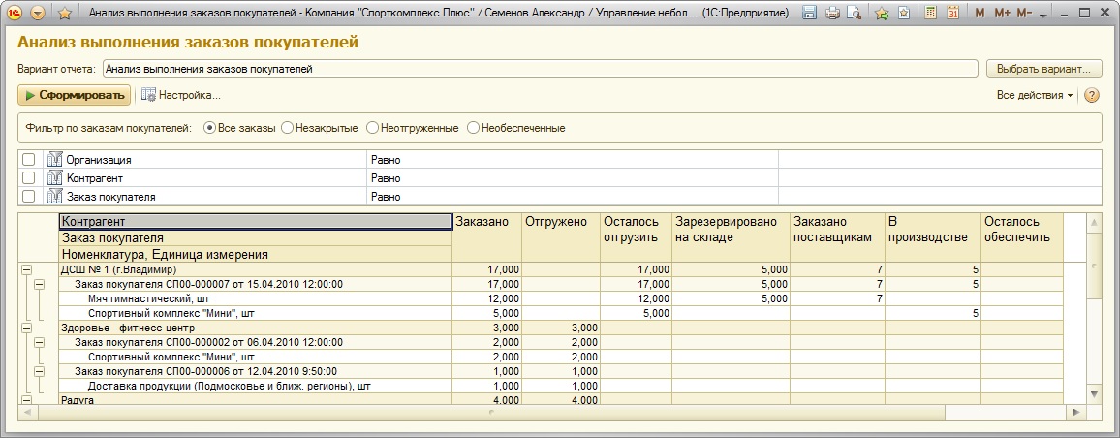This screenshot has width=1120, height=438.
Task: Click the printer icon in the title bar
Action: coord(832,14)
